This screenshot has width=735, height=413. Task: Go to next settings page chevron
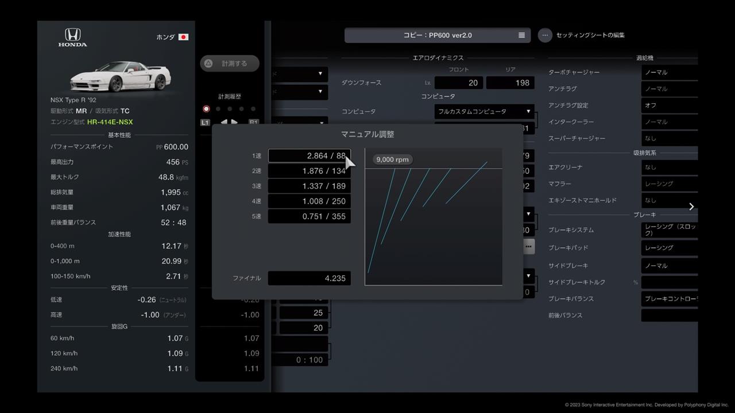(x=691, y=206)
